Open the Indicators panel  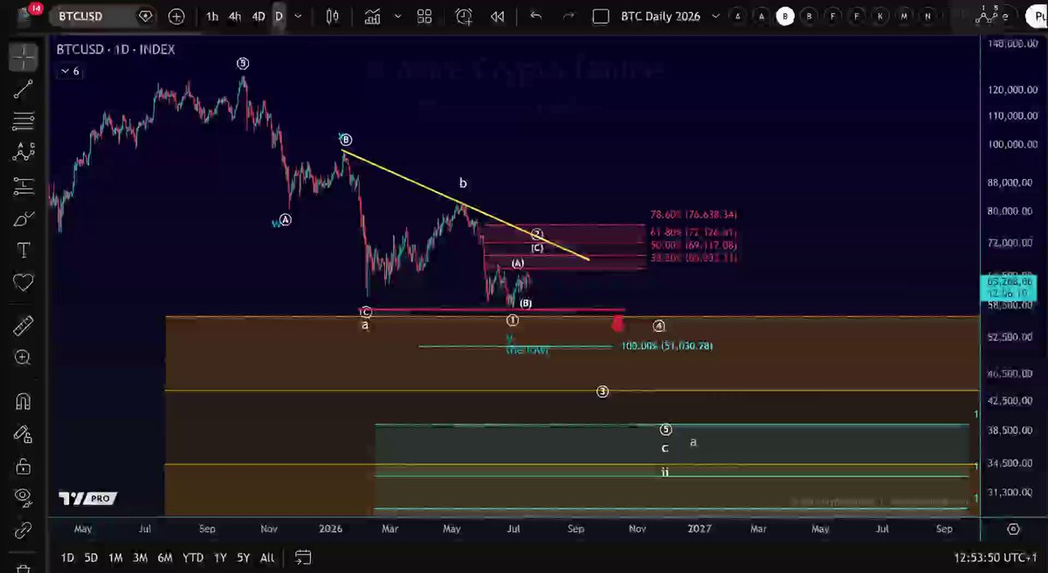pos(373,16)
